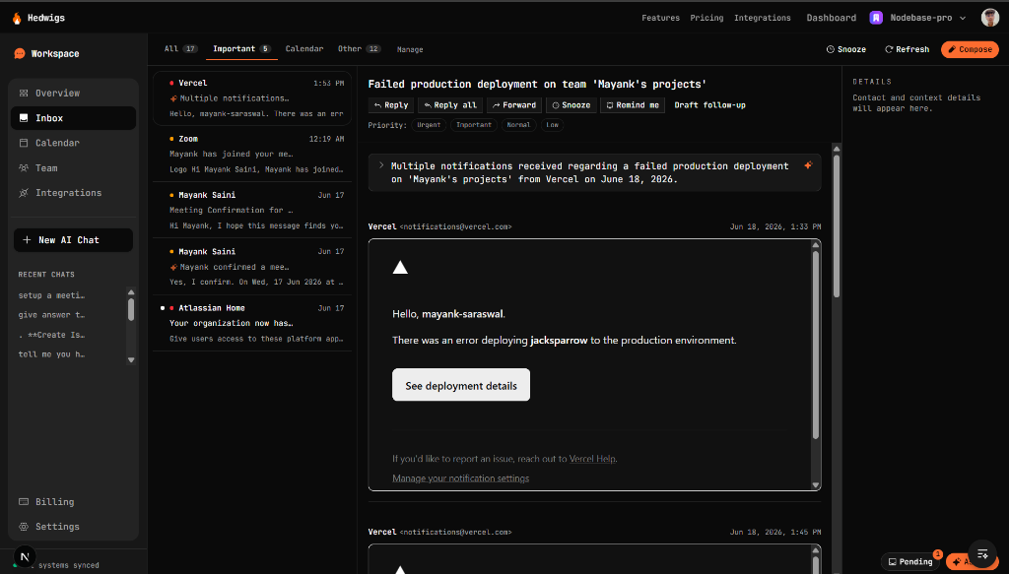Open recent chat '**Create Is..'
Image resolution: width=1009 pixels, height=574 pixels.
(x=51, y=335)
